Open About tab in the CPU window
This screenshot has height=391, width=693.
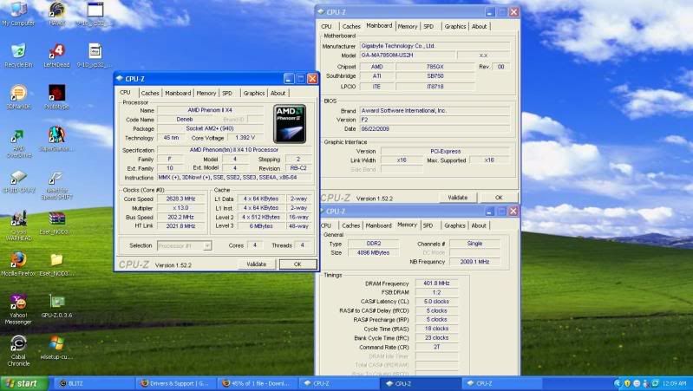coord(278,94)
